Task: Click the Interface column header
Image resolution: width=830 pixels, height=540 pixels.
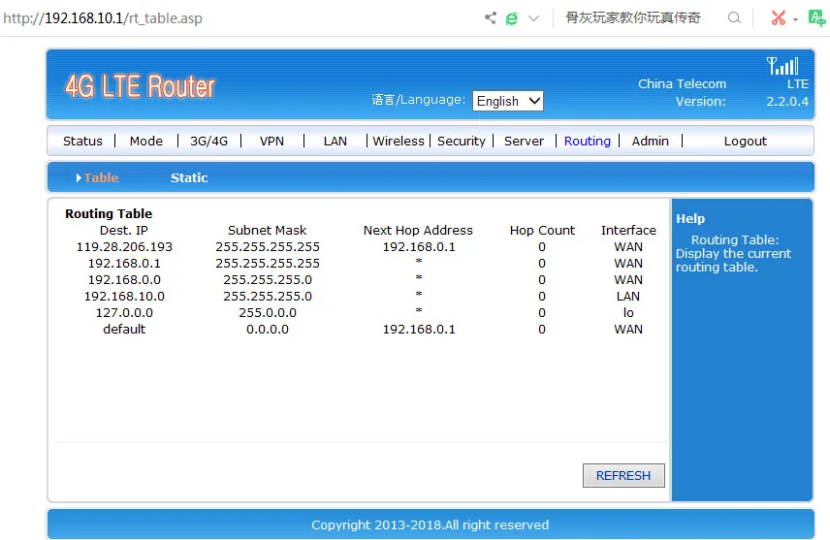Action: (x=628, y=231)
